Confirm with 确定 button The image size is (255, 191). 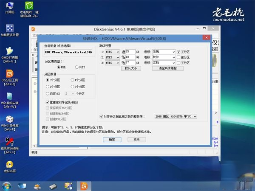pos(112,140)
